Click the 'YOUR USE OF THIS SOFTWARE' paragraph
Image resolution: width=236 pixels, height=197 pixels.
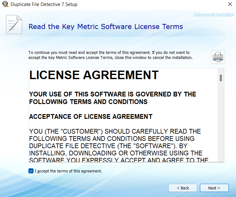point(112,98)
